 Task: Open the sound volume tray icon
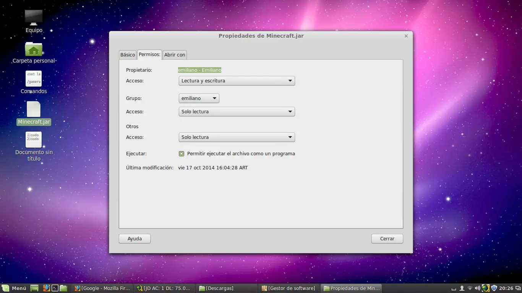coord(478,288)
